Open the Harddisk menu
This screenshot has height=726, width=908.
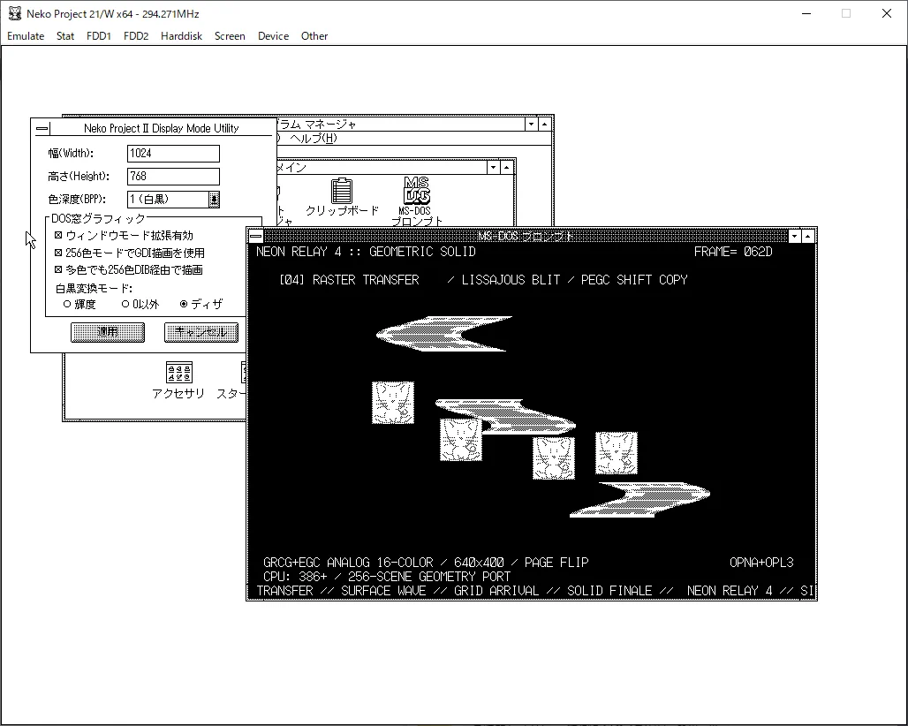click(x=181, y=36)
